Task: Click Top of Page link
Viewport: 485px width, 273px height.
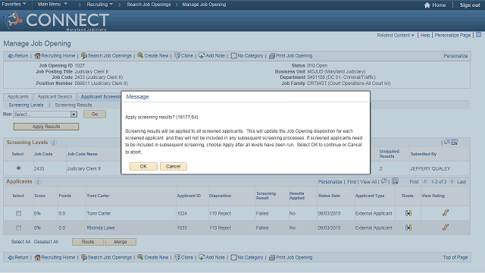Action: (x=455, y=258)
